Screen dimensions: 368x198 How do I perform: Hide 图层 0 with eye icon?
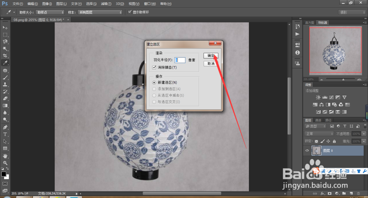[307, 151]
